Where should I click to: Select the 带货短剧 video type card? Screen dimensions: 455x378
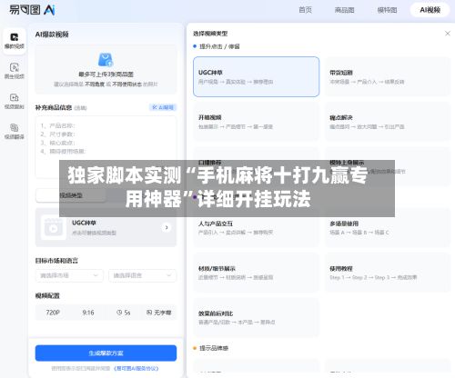388,76
